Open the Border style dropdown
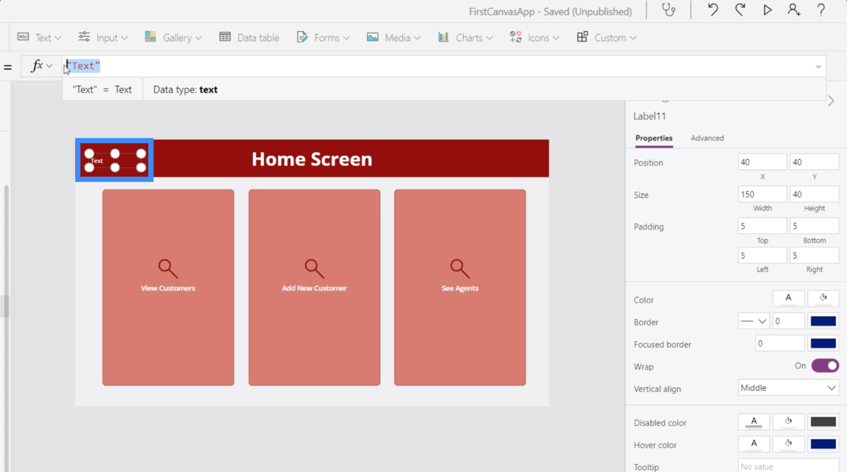 coord(754,321)
